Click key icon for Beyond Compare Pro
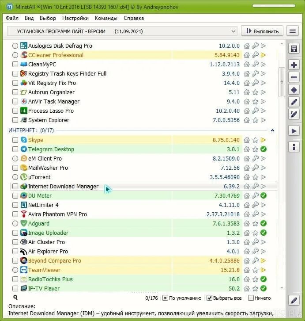The image size is (305, 321). pyautogui.click(x=255, y=260)
